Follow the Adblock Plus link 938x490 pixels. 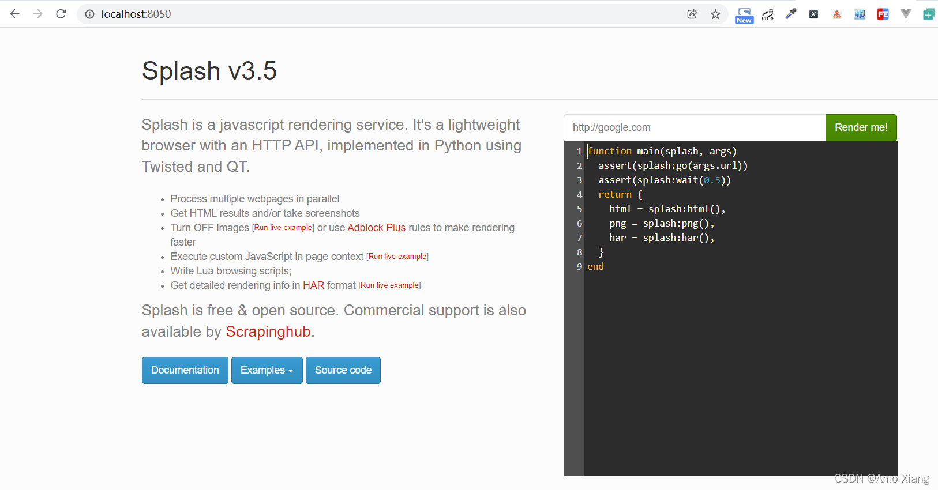376,228
